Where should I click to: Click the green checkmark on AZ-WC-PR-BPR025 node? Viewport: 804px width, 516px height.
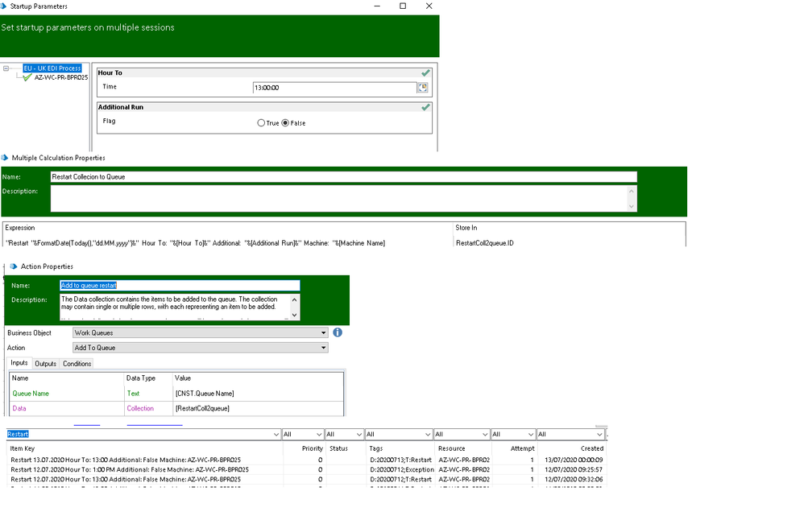point(27,78)
